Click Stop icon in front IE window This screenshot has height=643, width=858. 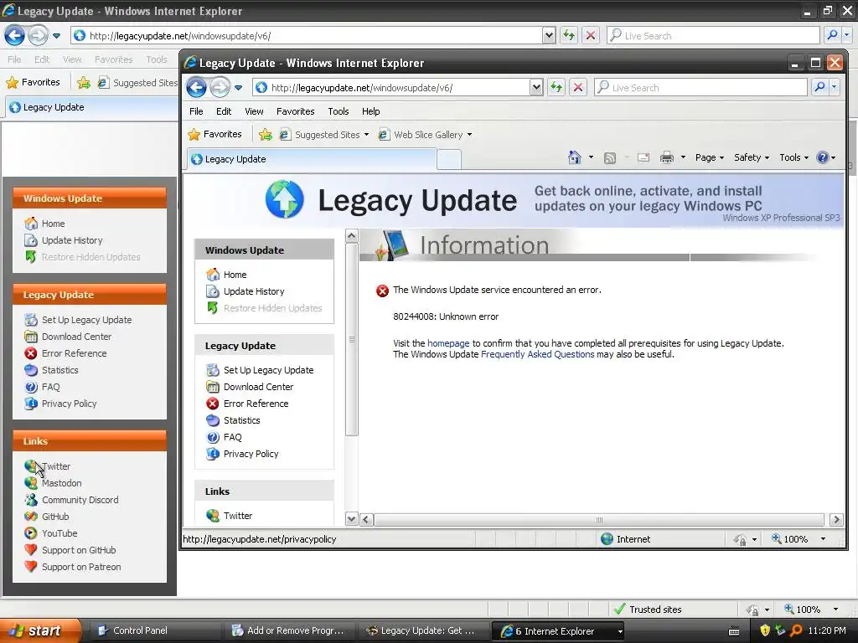(x=577, y=87)
